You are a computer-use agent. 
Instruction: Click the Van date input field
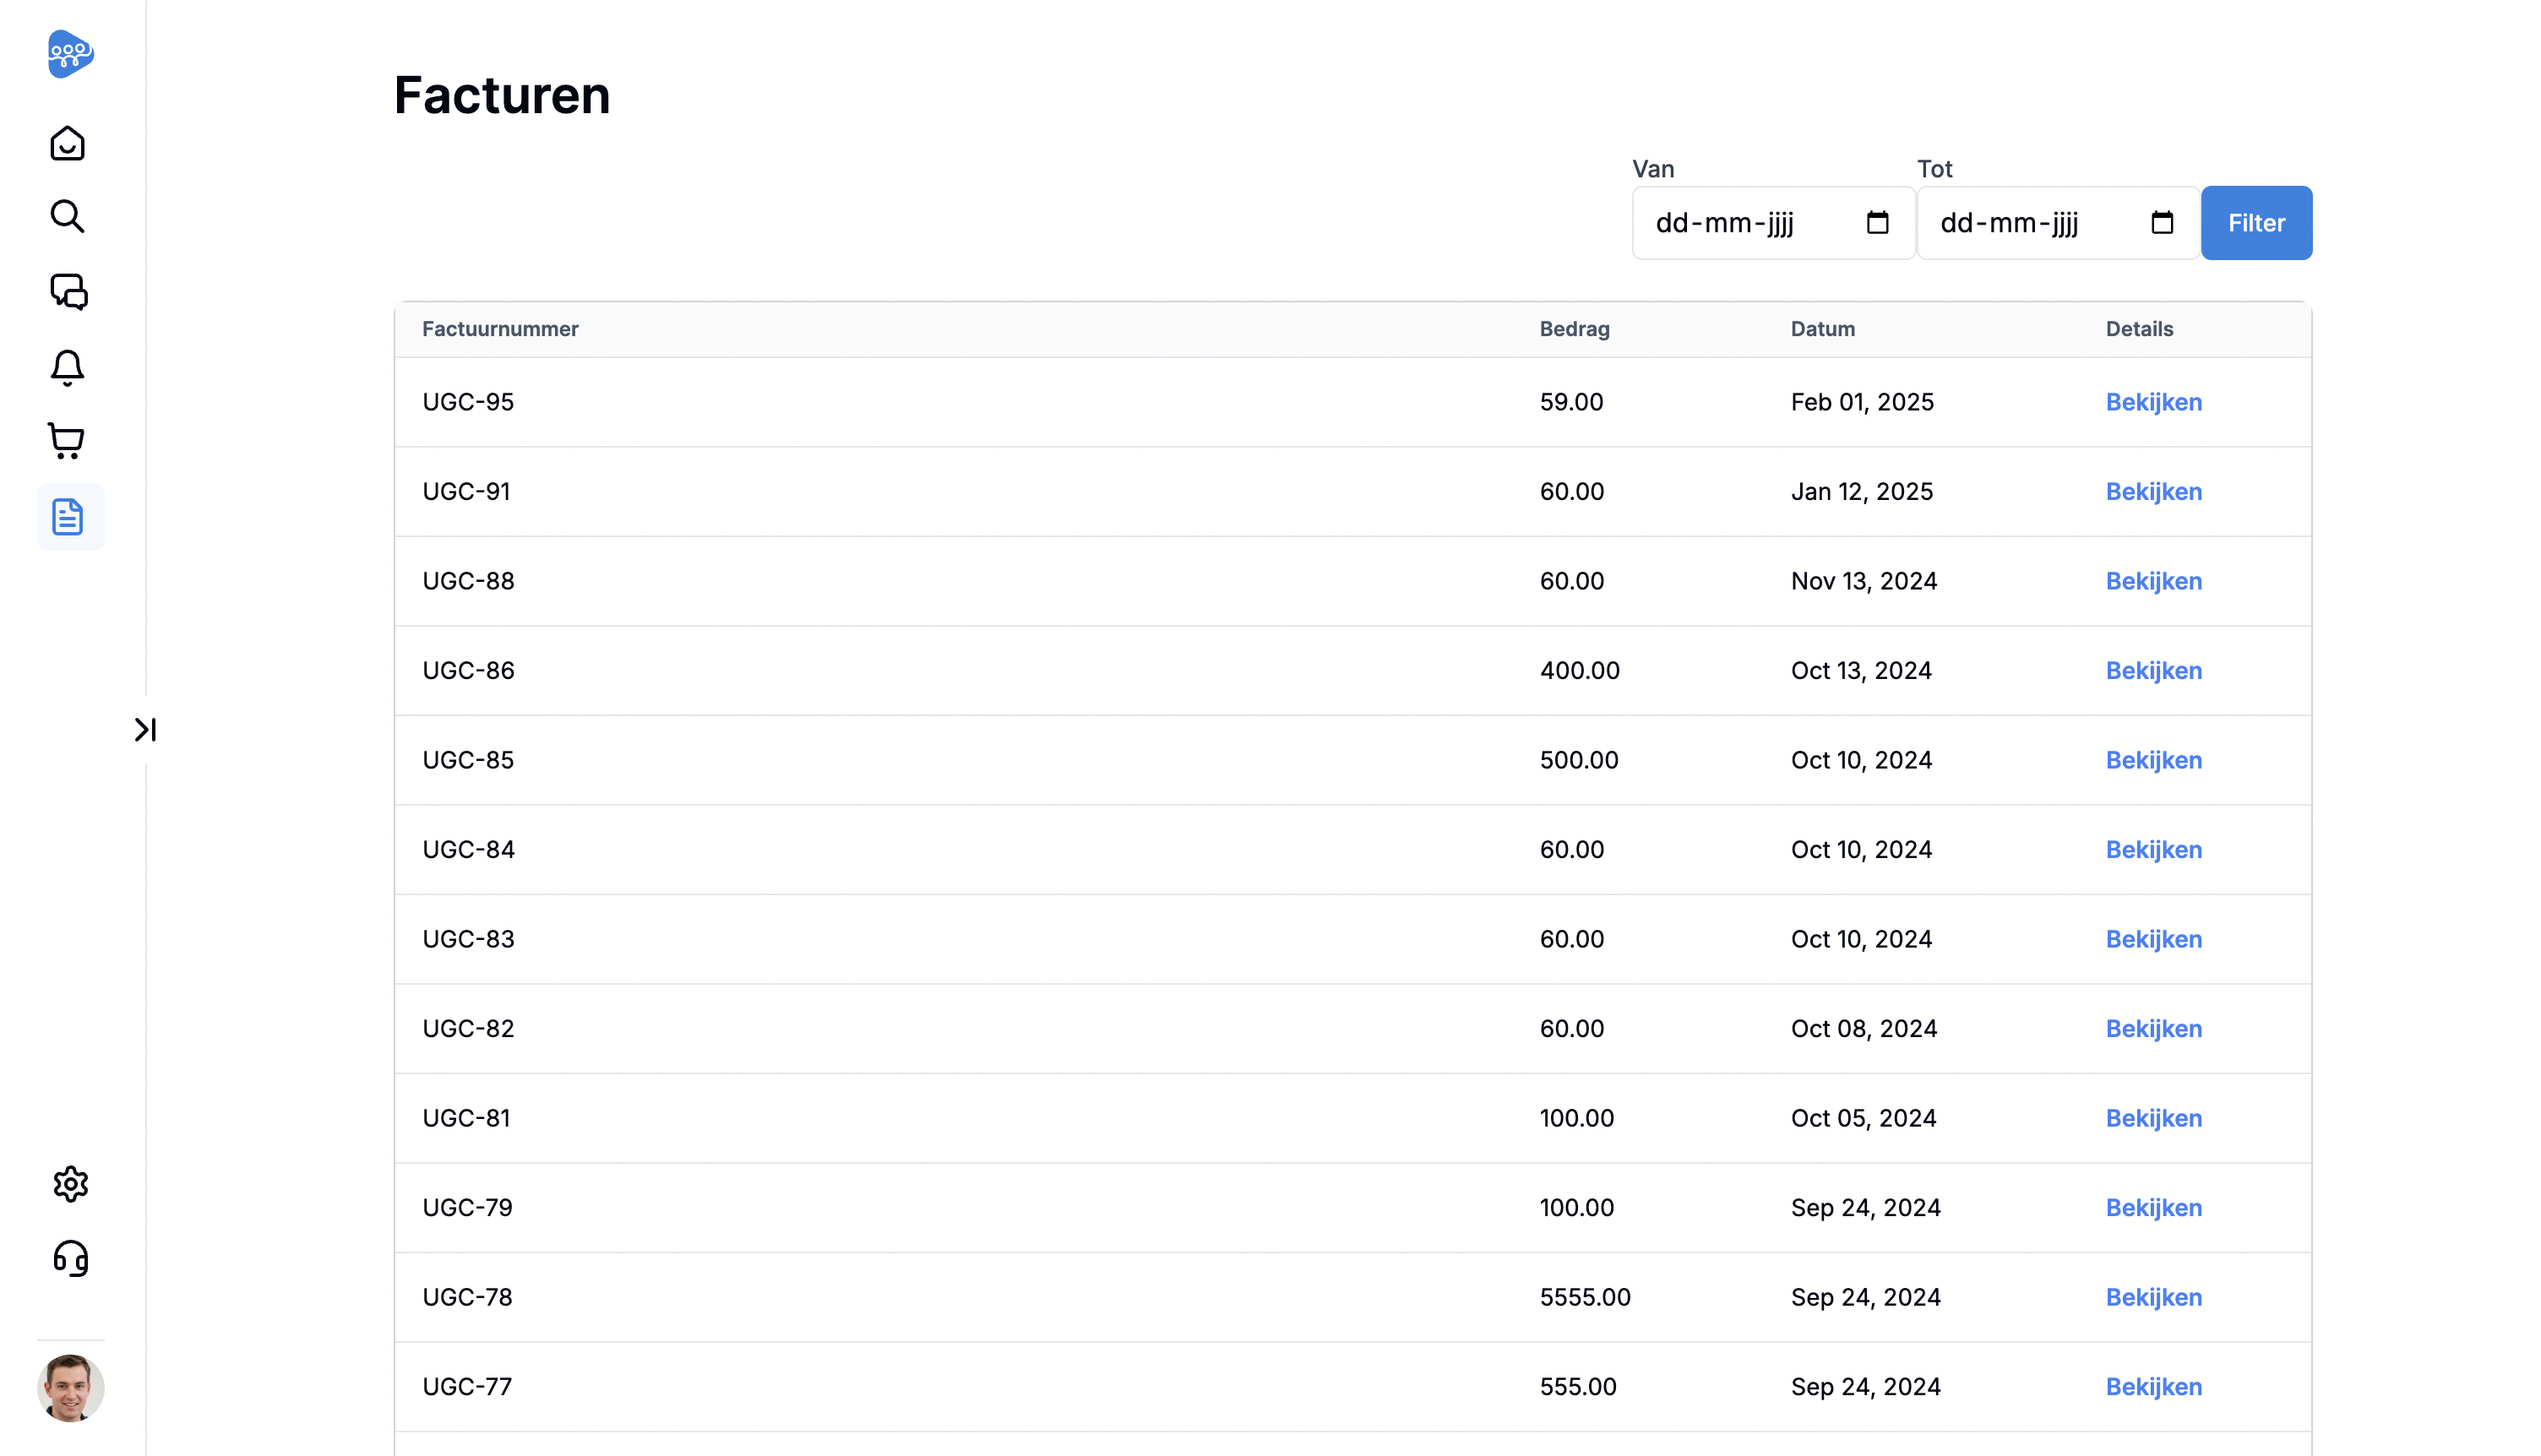[x=1773, y=223]
